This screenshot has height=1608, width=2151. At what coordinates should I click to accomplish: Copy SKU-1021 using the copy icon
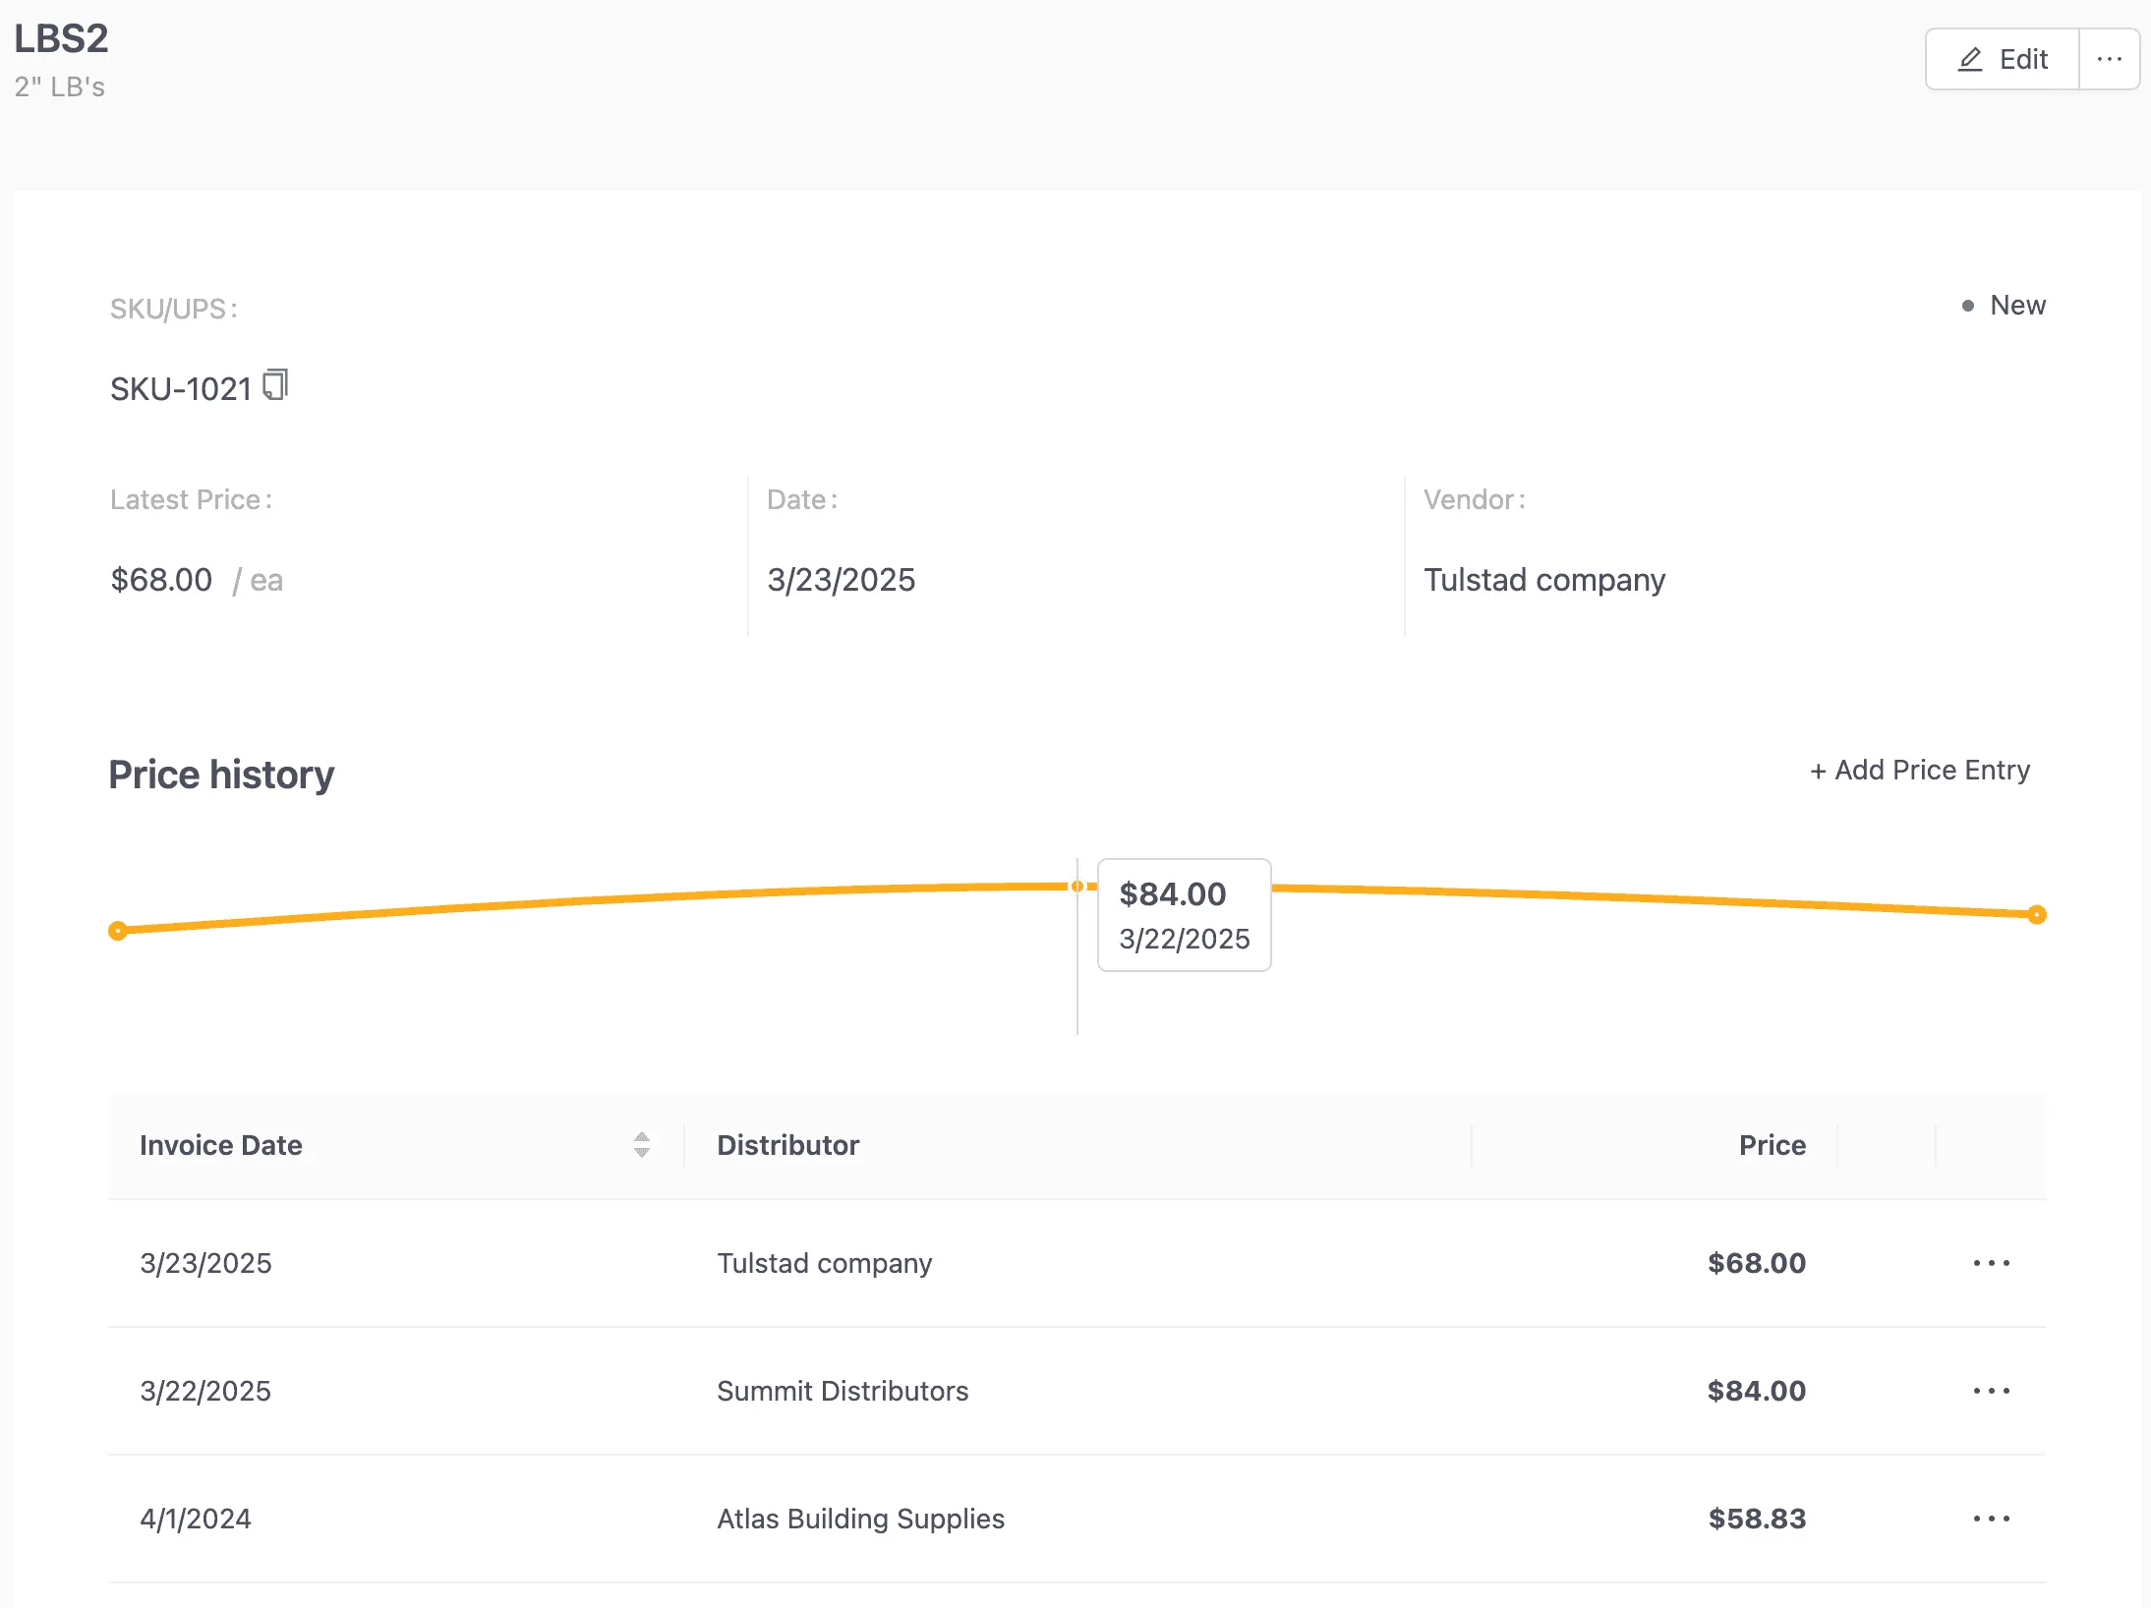tap(275, 385)
